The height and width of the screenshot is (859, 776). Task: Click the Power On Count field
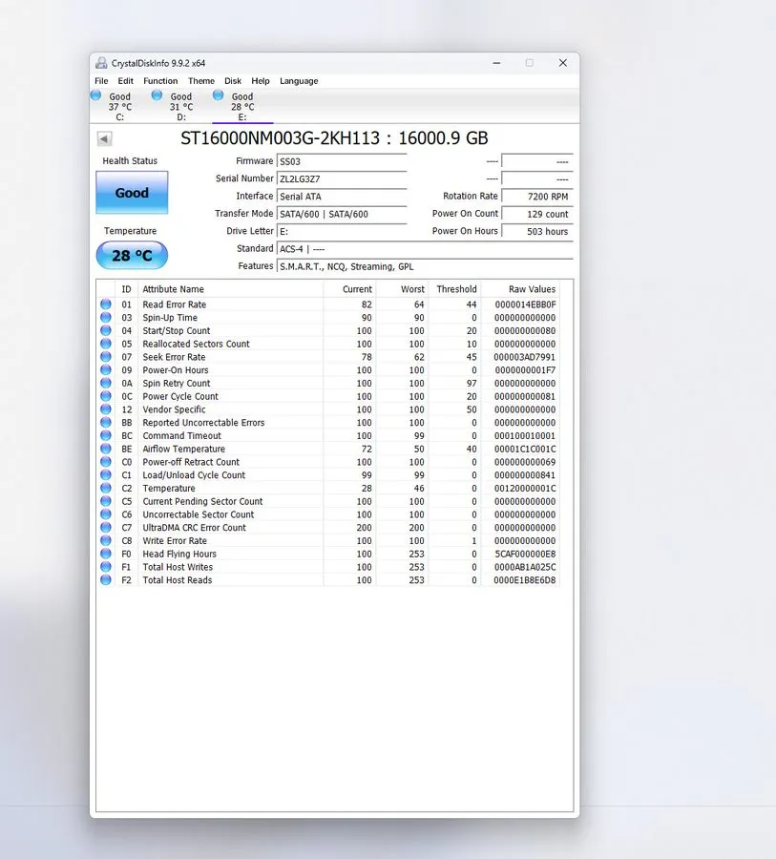(537, 214)
